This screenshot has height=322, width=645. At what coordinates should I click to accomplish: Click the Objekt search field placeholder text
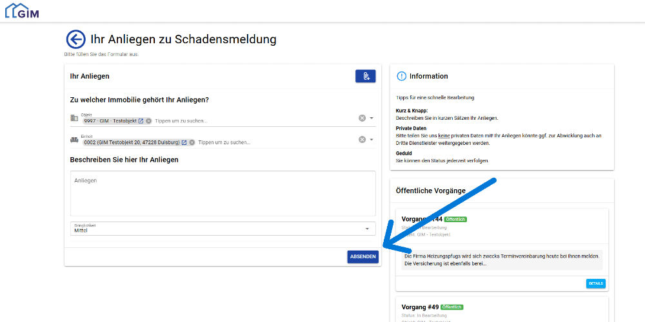[181, 120]
